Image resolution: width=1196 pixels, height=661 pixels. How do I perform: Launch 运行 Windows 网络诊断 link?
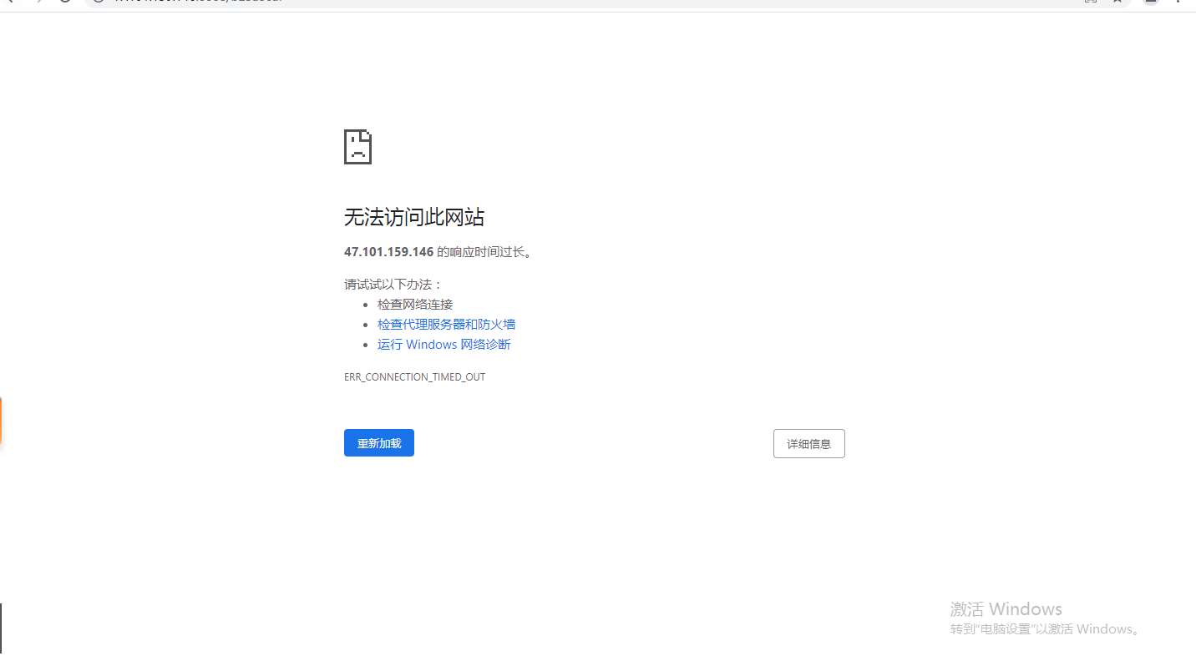tap(443, 345)
